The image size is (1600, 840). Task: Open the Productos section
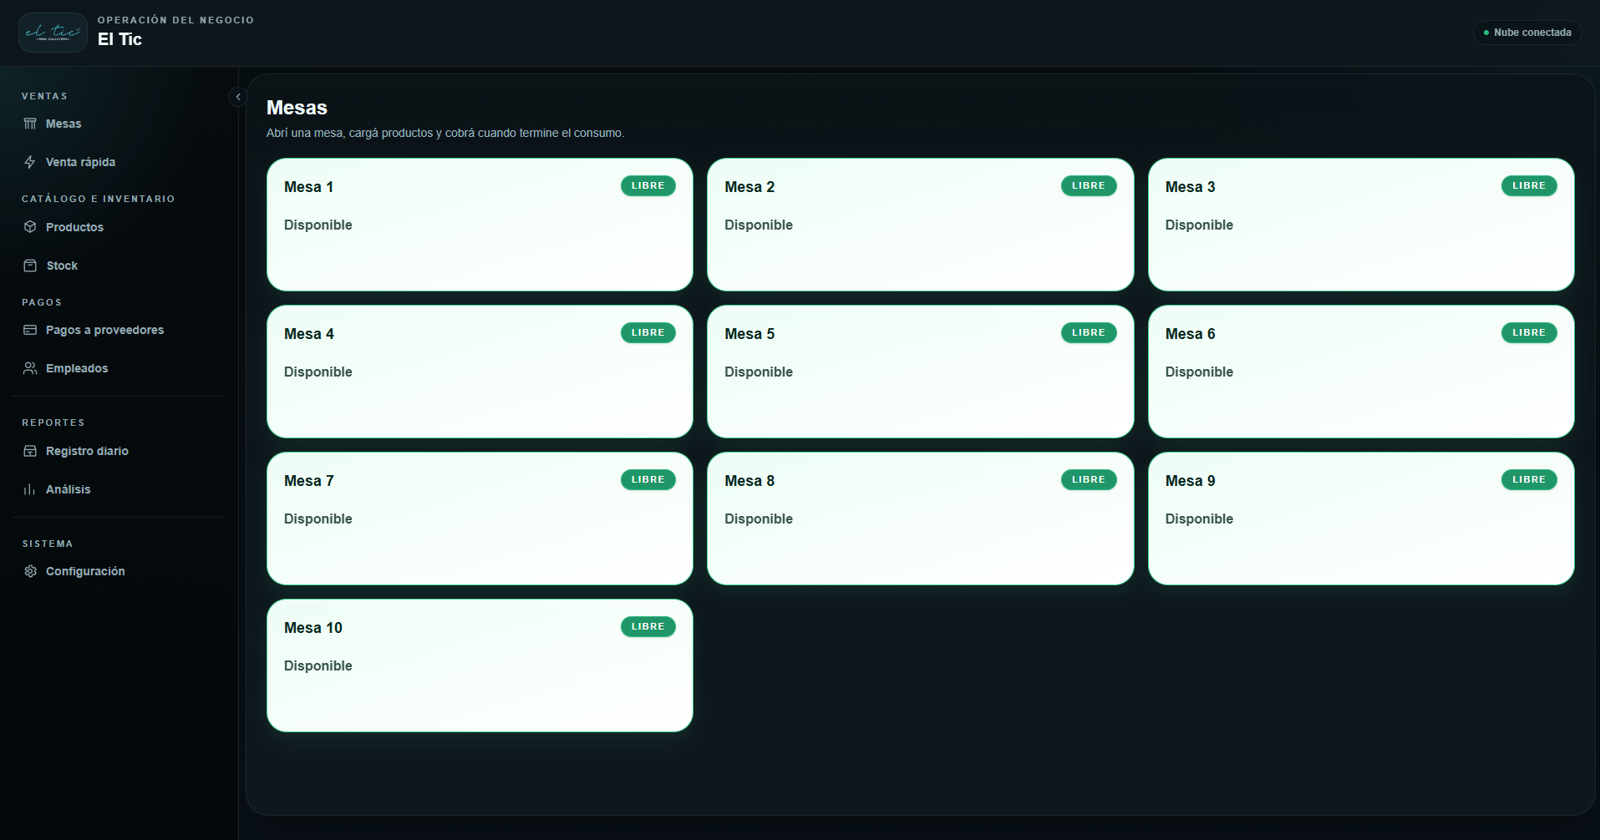118,227
